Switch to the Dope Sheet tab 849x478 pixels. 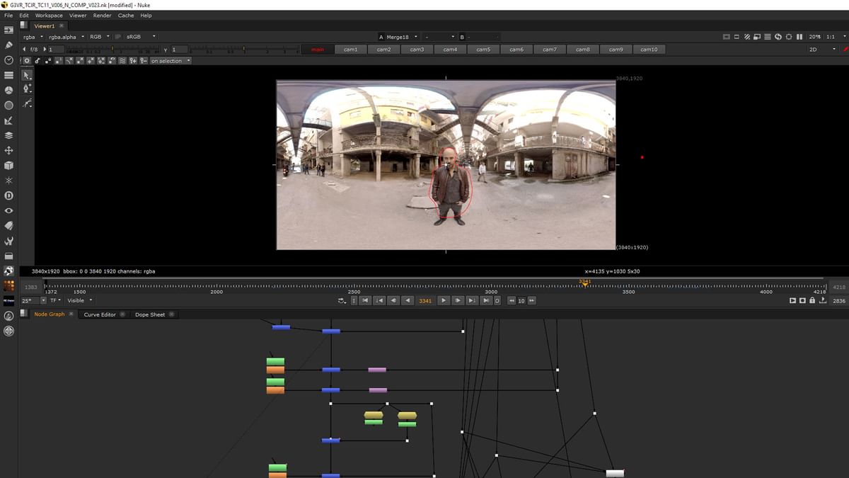150,314
